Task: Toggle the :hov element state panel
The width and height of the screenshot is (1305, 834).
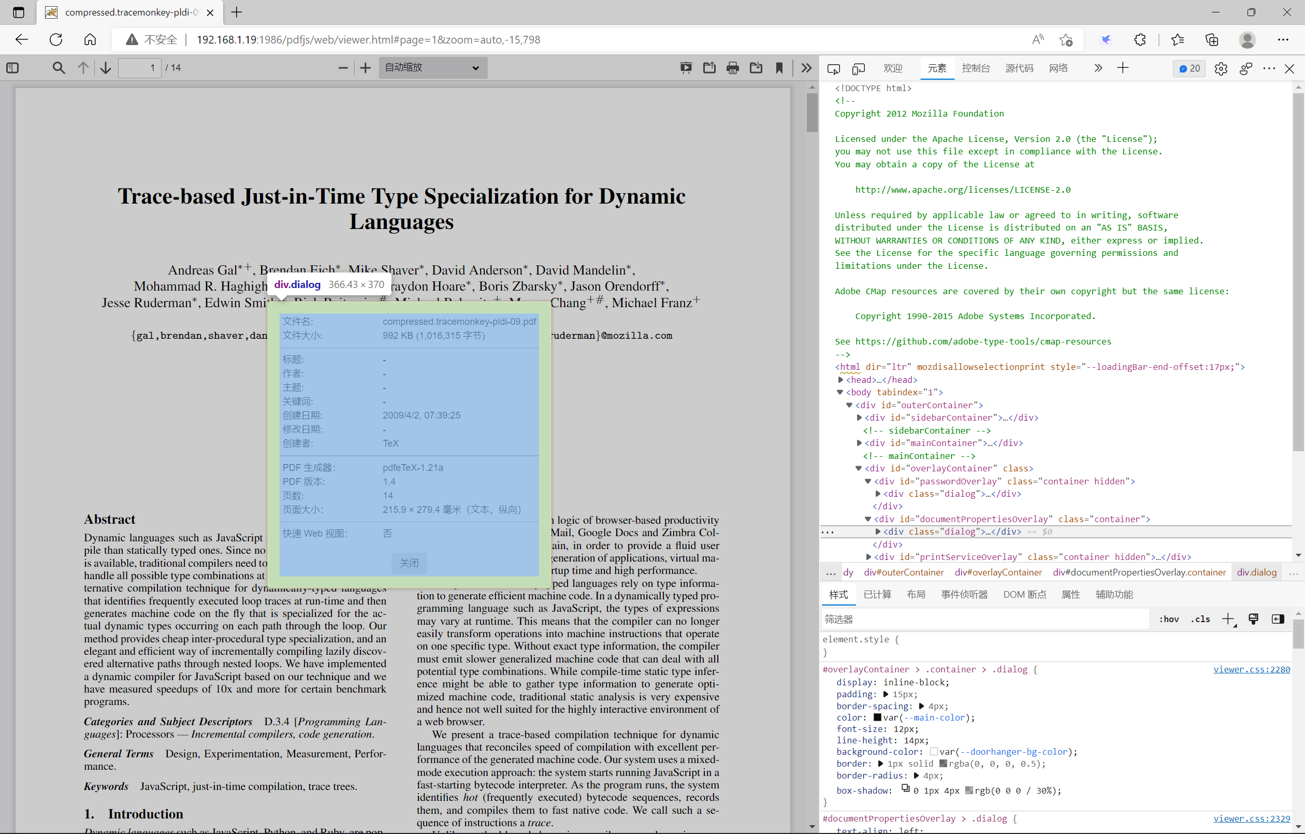Action: [x=1168, y=619]
